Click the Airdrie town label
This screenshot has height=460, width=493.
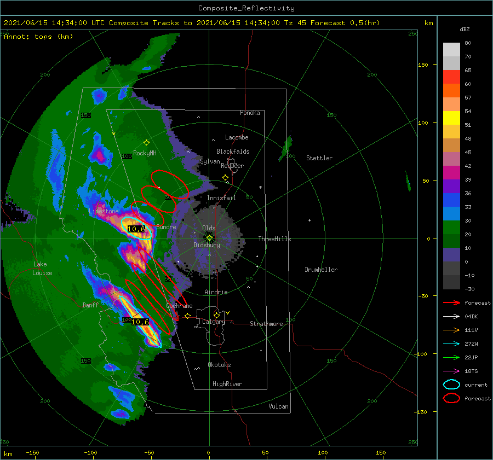[216, 292]
